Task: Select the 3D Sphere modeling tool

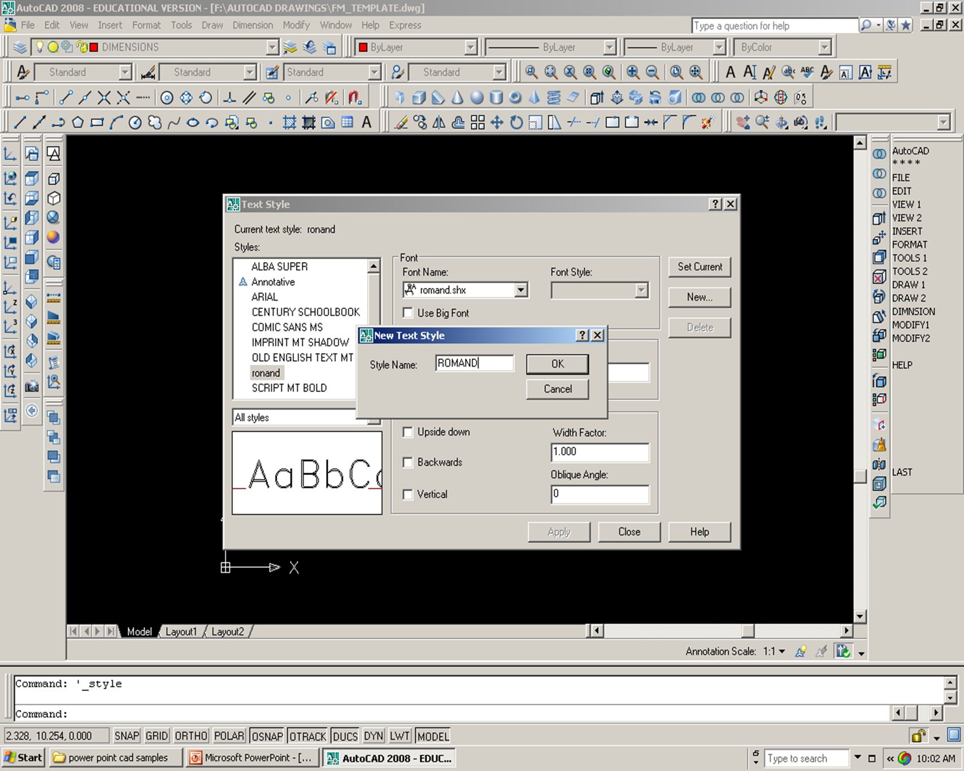Action: [477, 98]
